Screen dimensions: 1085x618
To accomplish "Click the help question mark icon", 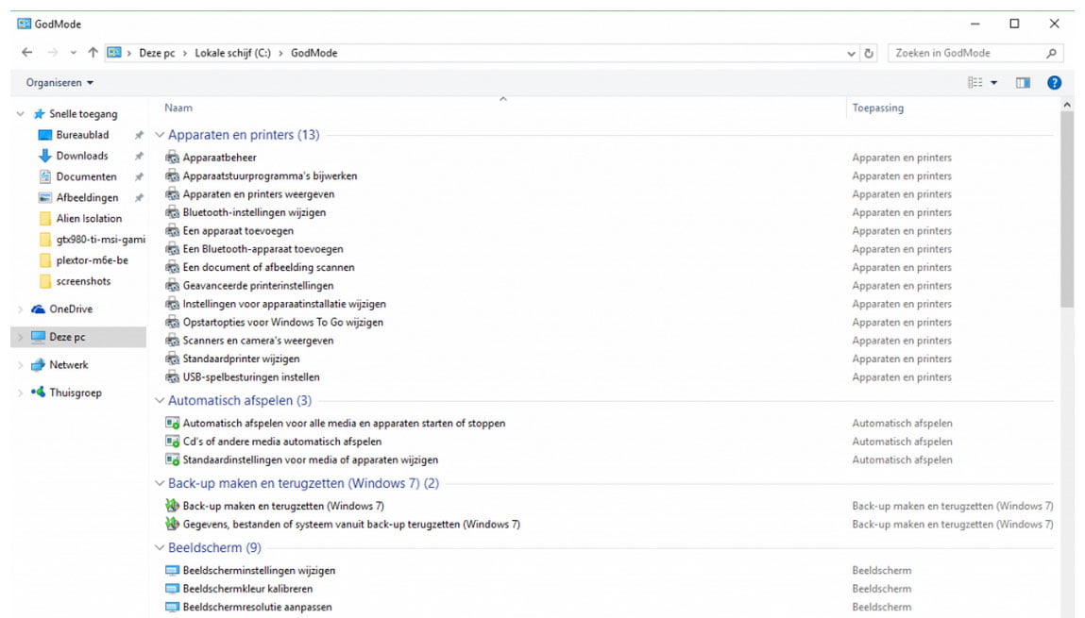I will tap(1054, 83).
